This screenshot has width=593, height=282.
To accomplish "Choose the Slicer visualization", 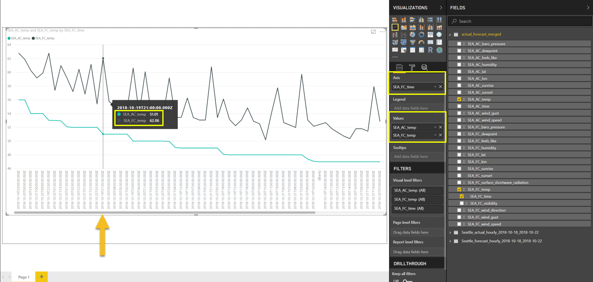I will point(404,50).
